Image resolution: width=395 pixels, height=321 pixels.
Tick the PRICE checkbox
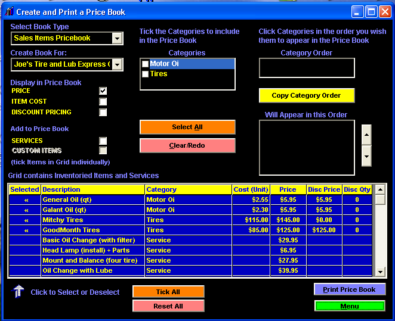(x=103, y=91)
